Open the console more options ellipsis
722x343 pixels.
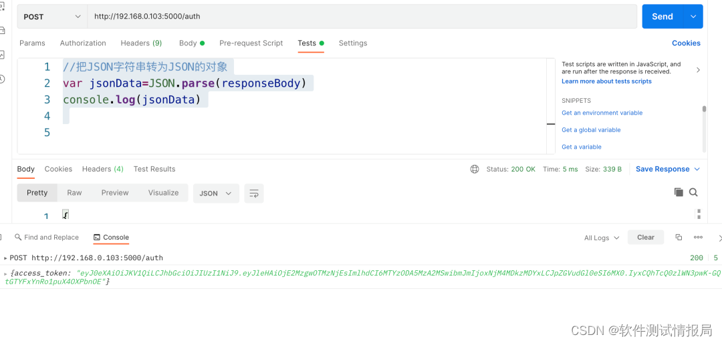tap(698, 238)
